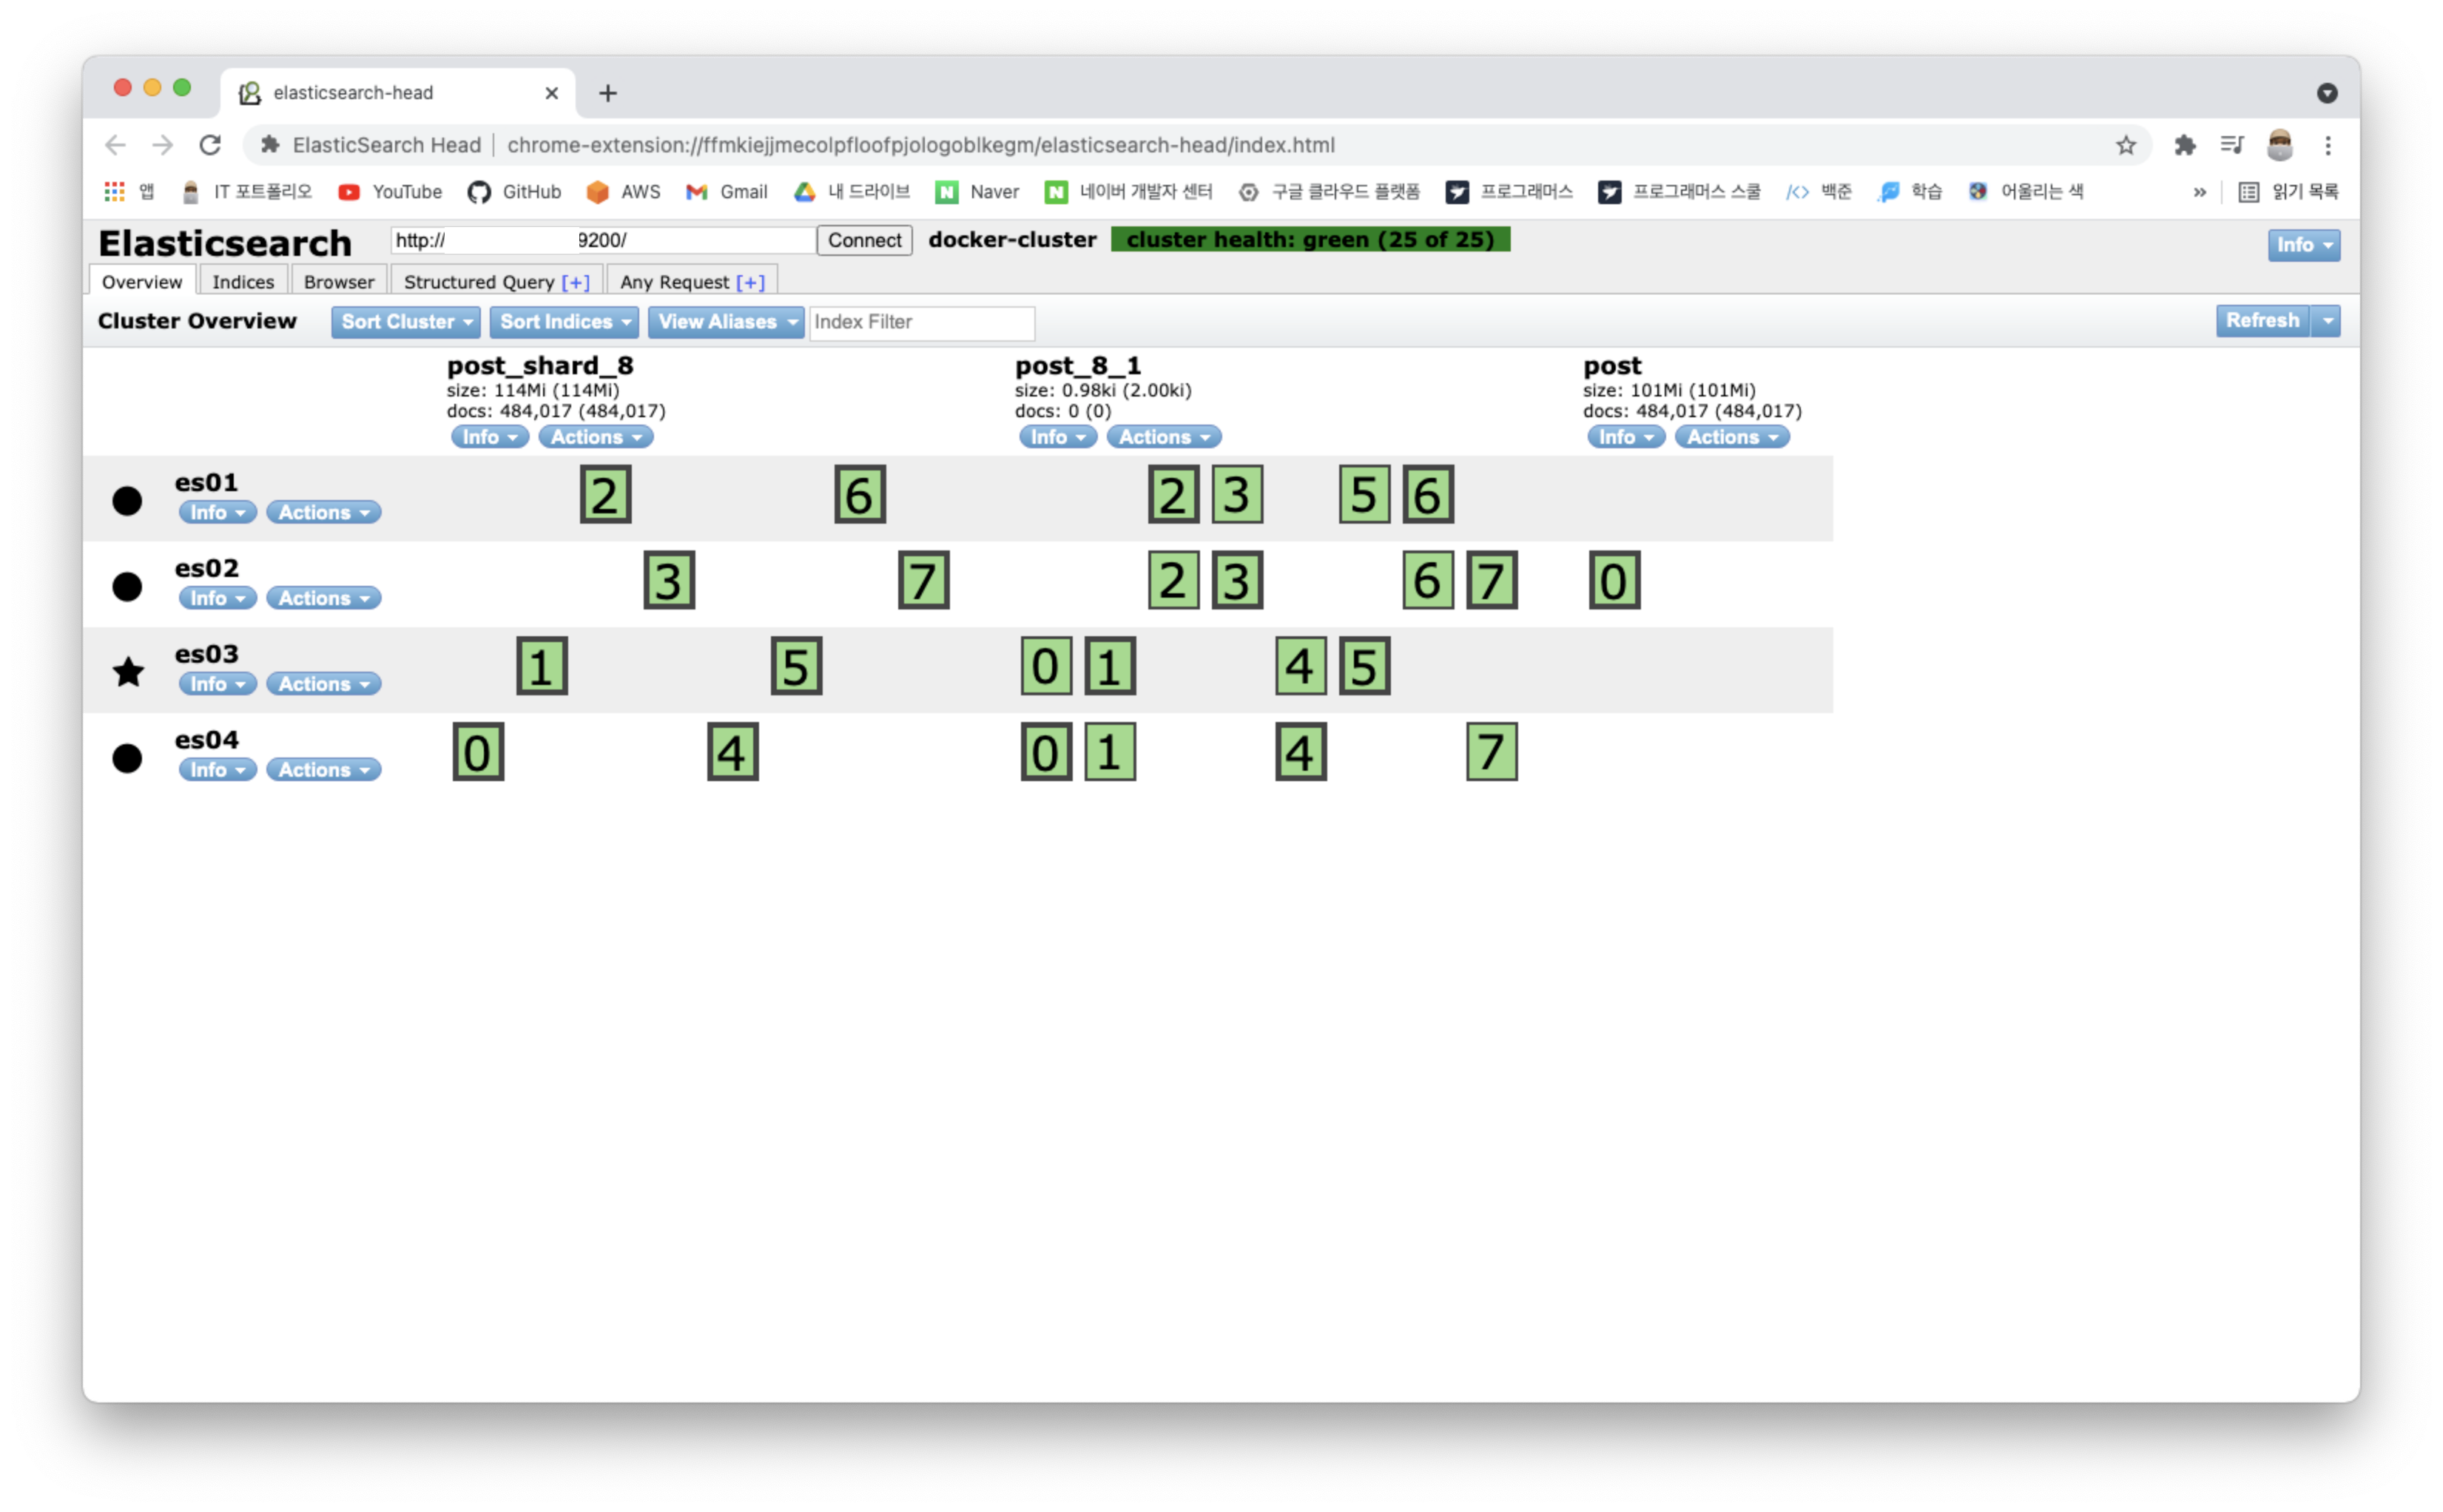Open the 내 드라이브 bookmark
Screen dimensions: 2443x1512
pyautogui.click(x=852, y=191)
